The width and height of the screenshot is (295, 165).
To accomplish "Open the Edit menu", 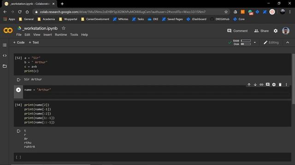I will click(27, 35).
